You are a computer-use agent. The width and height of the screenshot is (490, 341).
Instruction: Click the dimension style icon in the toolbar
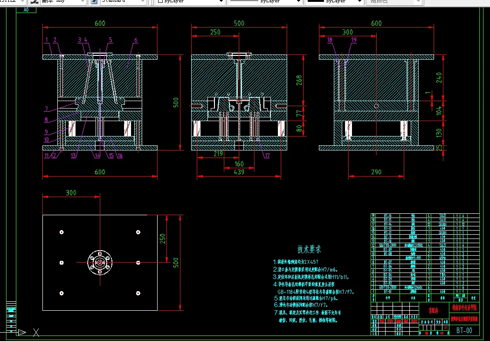[x=34, y=2]
